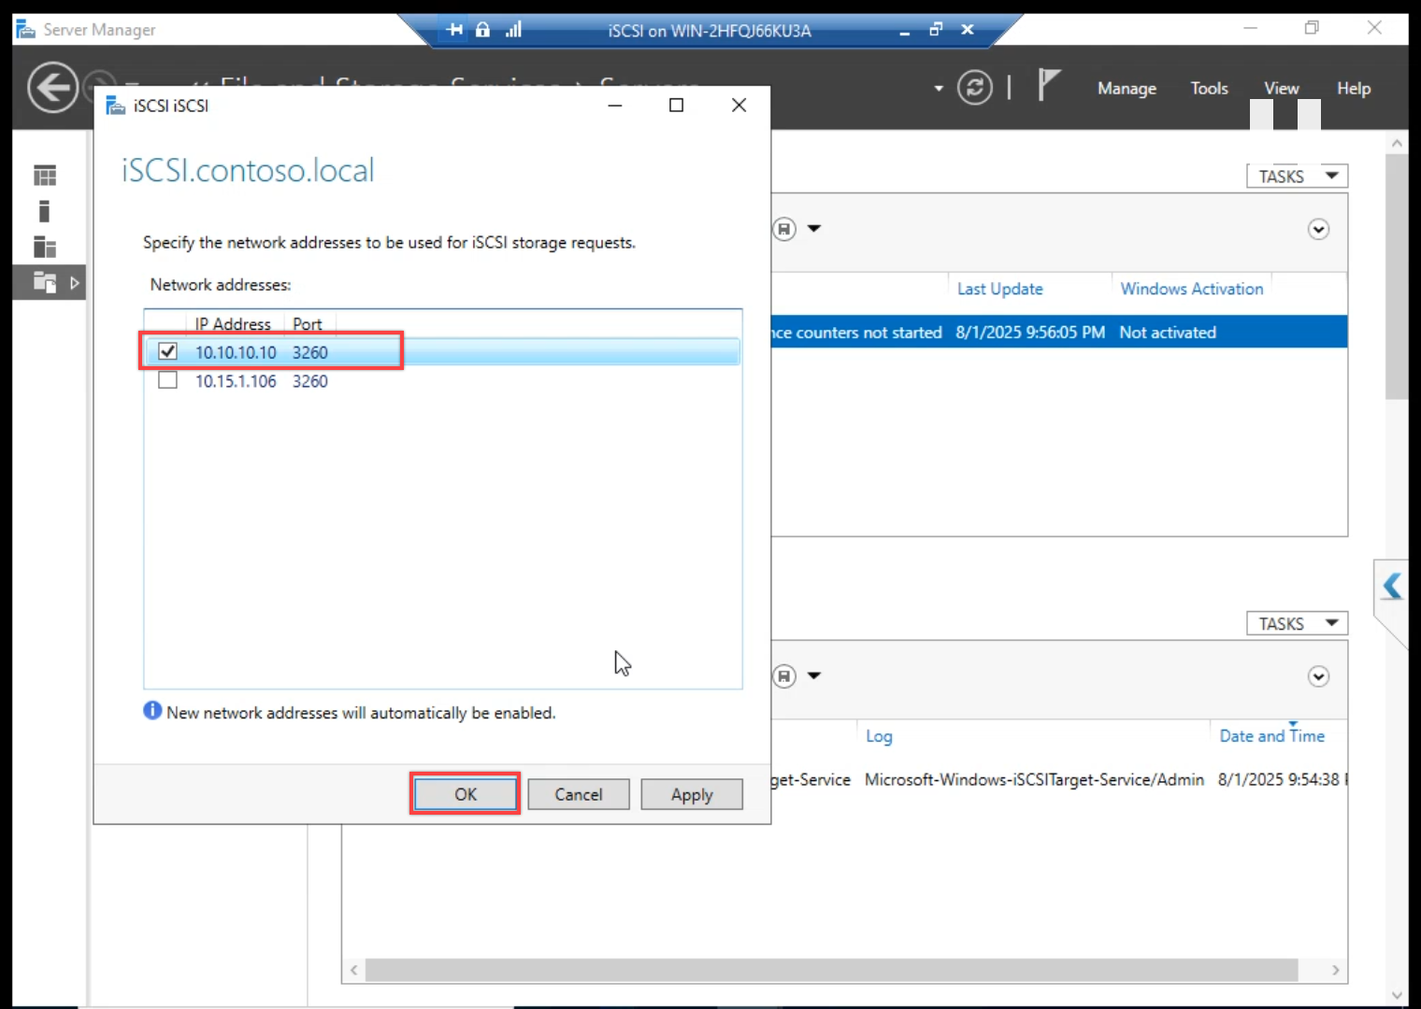Click the Server Manager back arrow
The height and width of the screenshot is (1009, 1421).
click(52, 88)
